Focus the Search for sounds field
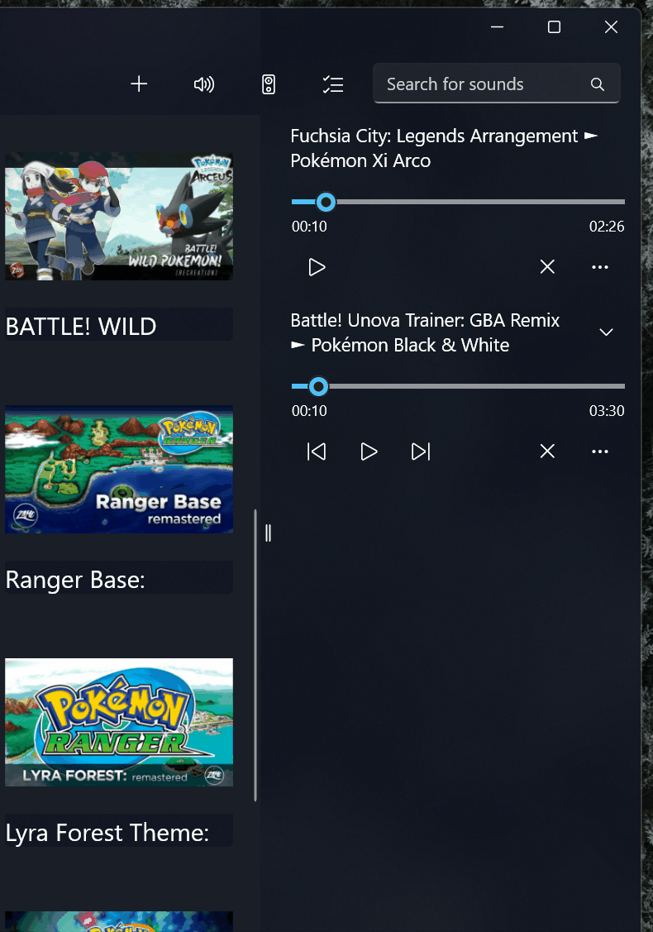Image resolution: width=653 pixels, height=932 pixels. click(x=496, y=84)
